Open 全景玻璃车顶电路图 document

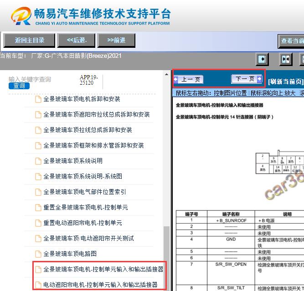click(x=70, y=254)
